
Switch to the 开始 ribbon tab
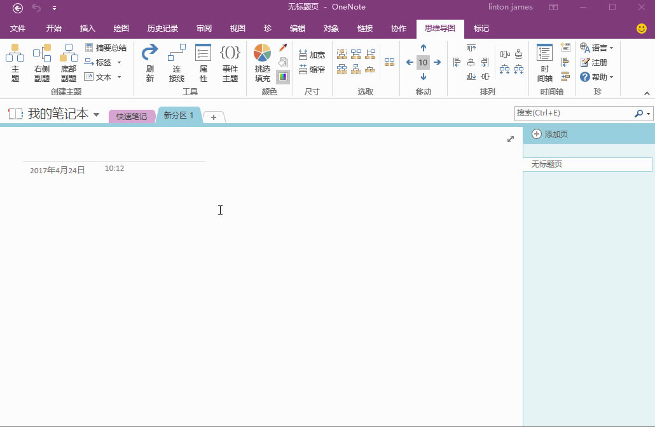pyautogui.click(x=53, y=29)
